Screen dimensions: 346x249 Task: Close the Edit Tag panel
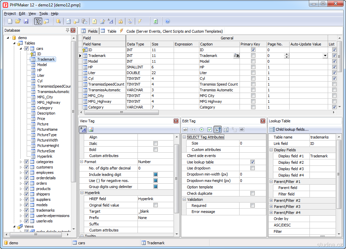263,121
